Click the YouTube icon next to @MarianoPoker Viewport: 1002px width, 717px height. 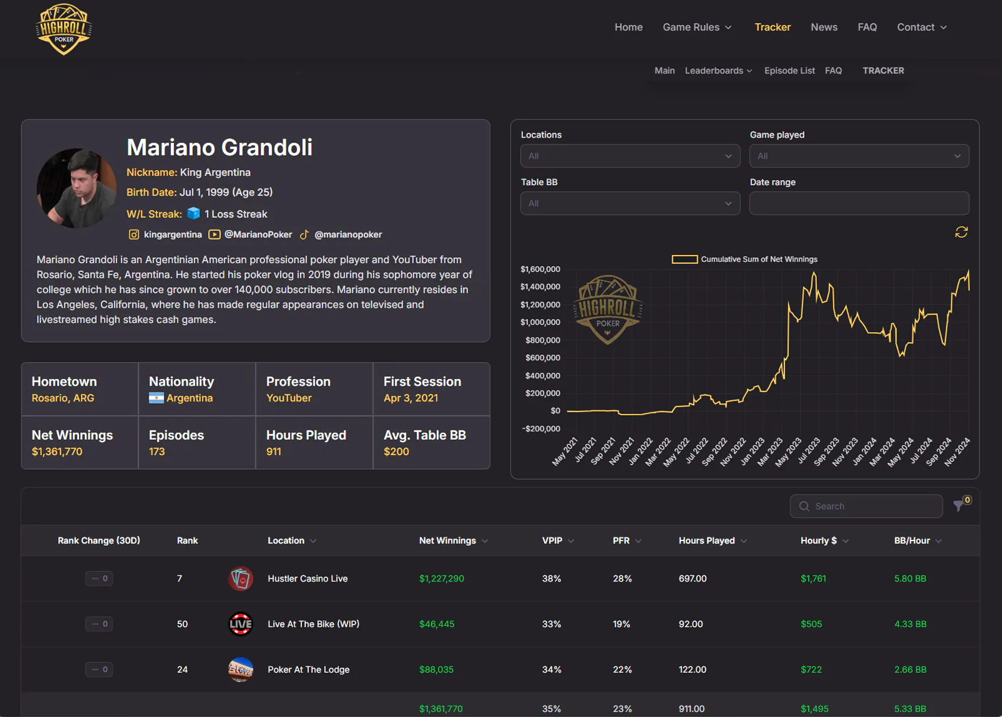pyautogui.click(x=214, y=234)
